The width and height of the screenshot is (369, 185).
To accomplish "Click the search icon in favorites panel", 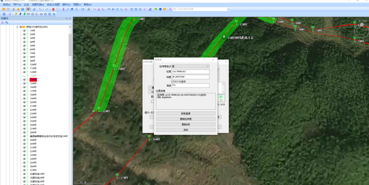I will coord(2,22).
